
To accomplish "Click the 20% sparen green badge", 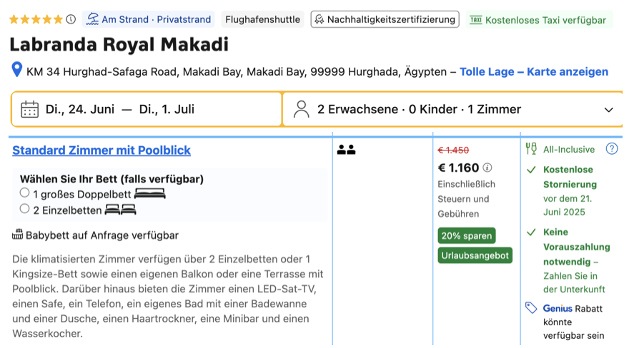I will click(x=467, y=235).
